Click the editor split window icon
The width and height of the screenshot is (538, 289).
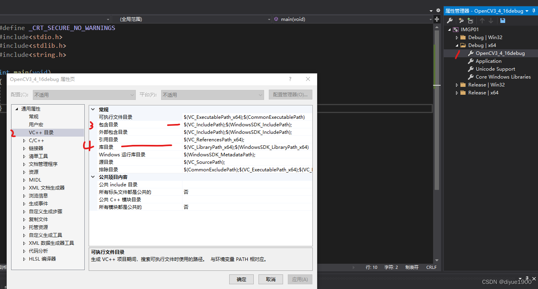coord(437,19)
